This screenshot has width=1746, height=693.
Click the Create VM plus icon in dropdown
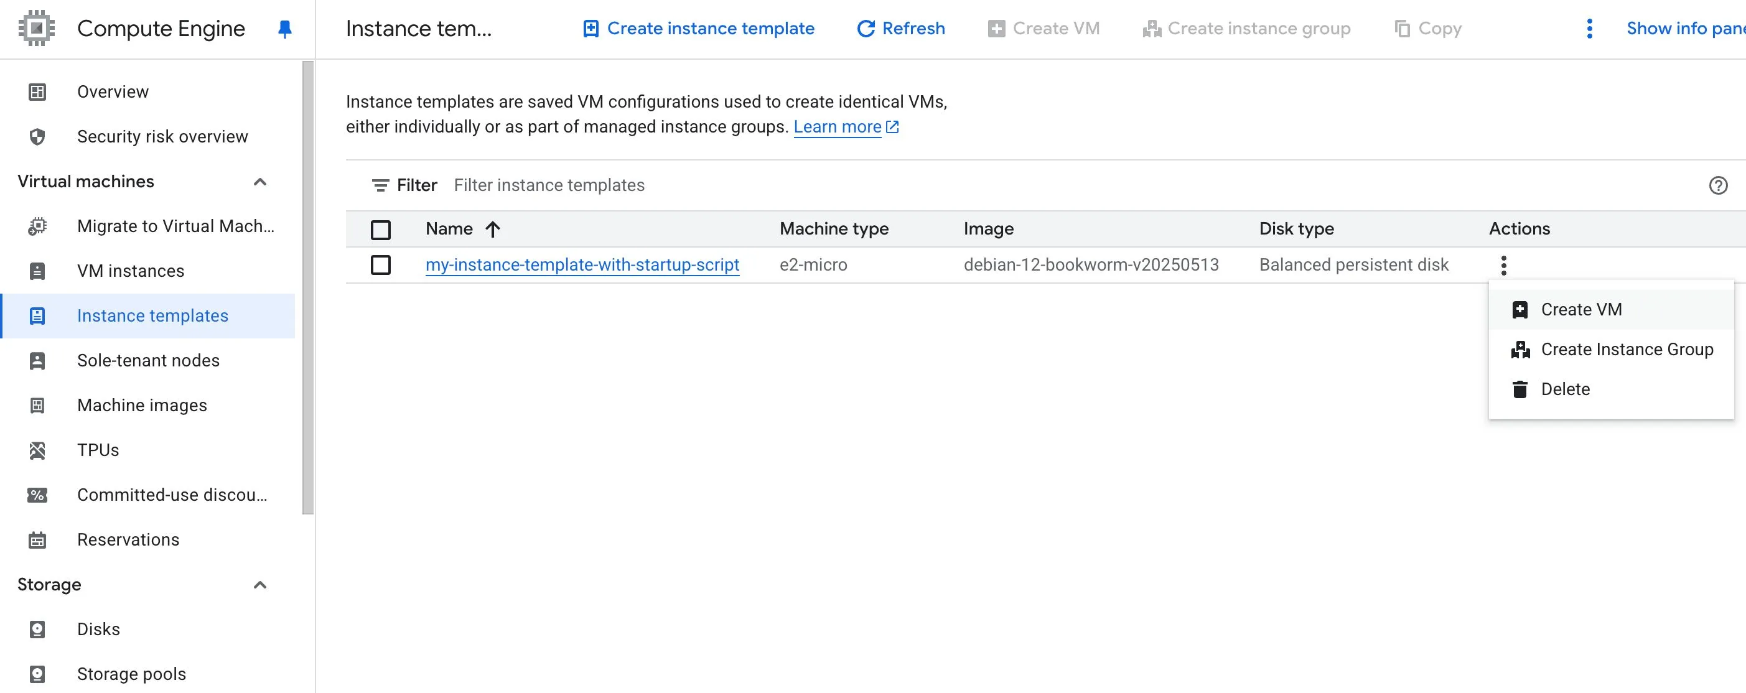click(1520, 310)
